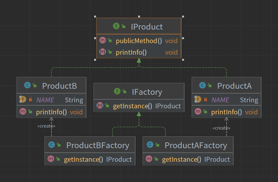Click the top-left resize handle of IProduct
This screenshot has height=182, width=278.
(95, 17)
